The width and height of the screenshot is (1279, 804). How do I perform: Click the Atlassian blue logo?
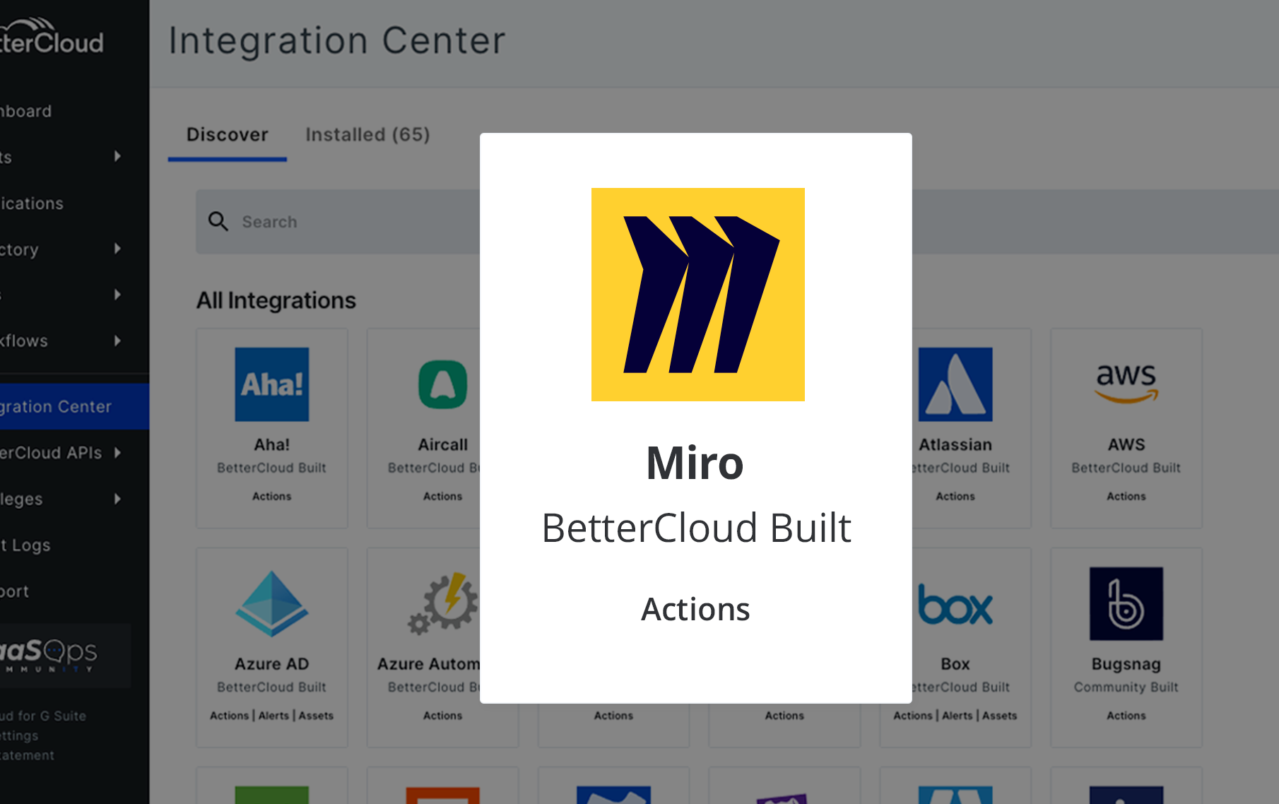pos(955,384)
